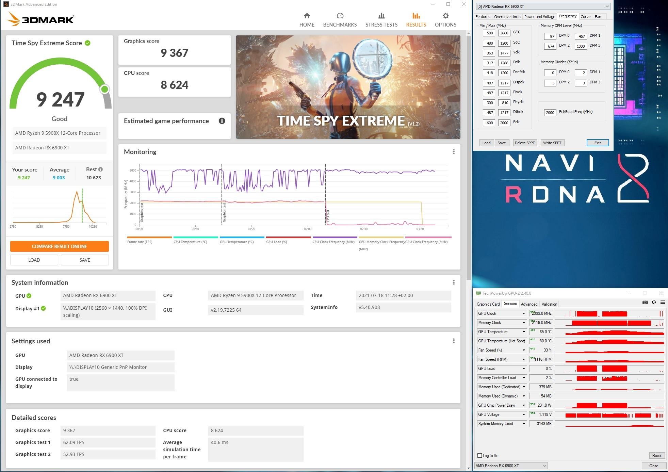Click the info icon next to Best score
The image size is (668, 472).
(x=100, y=169)
